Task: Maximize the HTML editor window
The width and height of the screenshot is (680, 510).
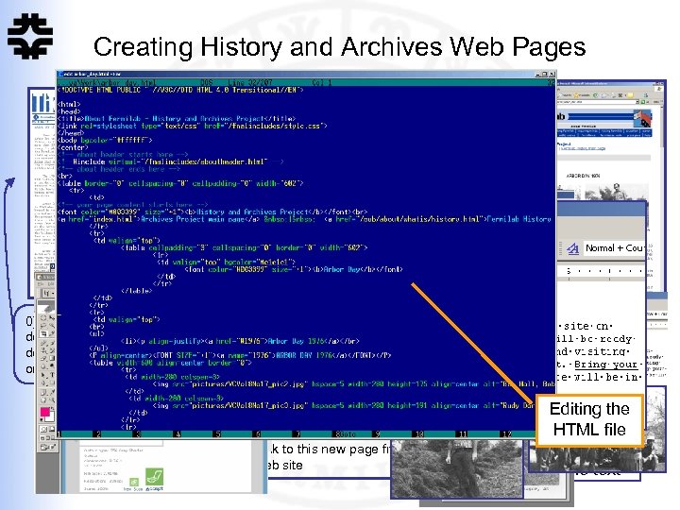Action: (545, 75)
